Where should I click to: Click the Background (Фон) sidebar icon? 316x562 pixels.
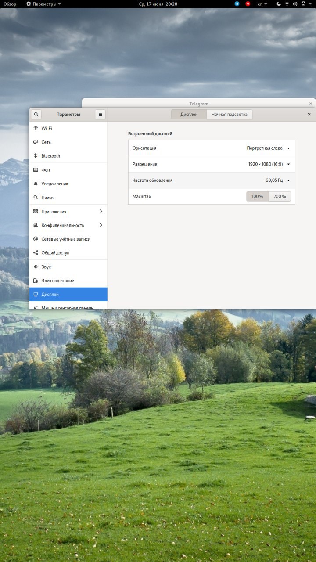click(36, 170)
